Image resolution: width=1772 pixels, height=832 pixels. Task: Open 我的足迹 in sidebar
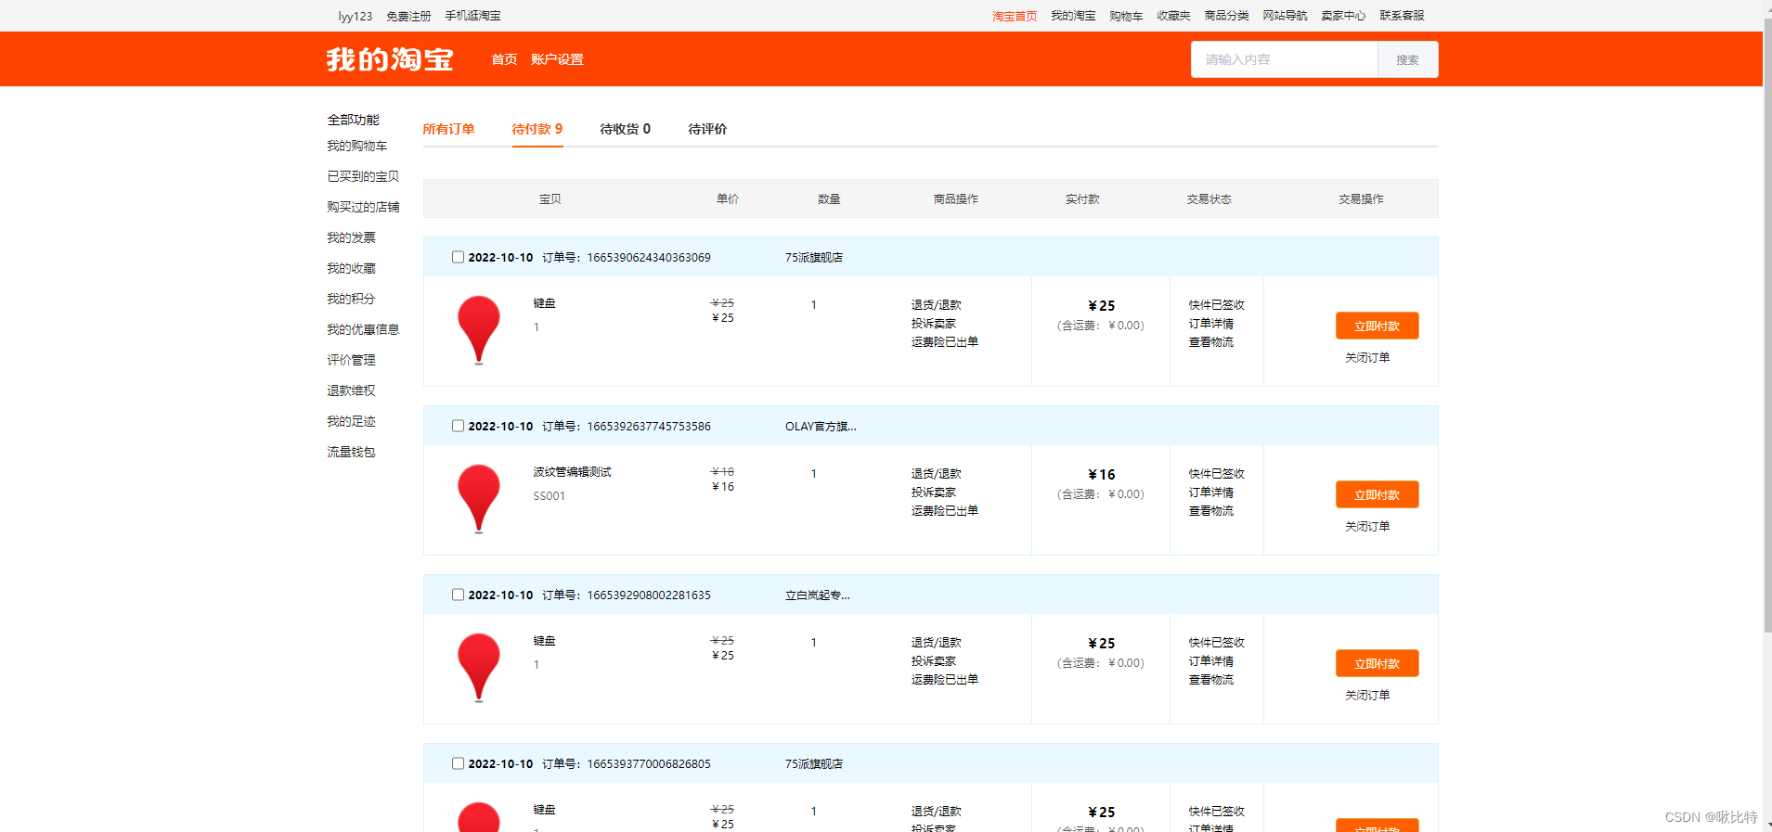pos(351,421)
